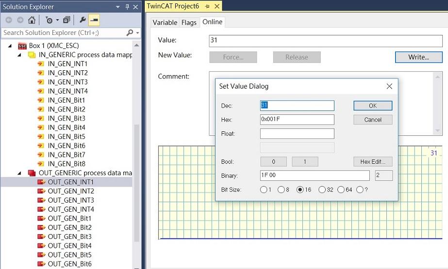This screenshot has height=269, width=448.
Task: Click the Hex Edit... button
Action: [x=372, y=162]
